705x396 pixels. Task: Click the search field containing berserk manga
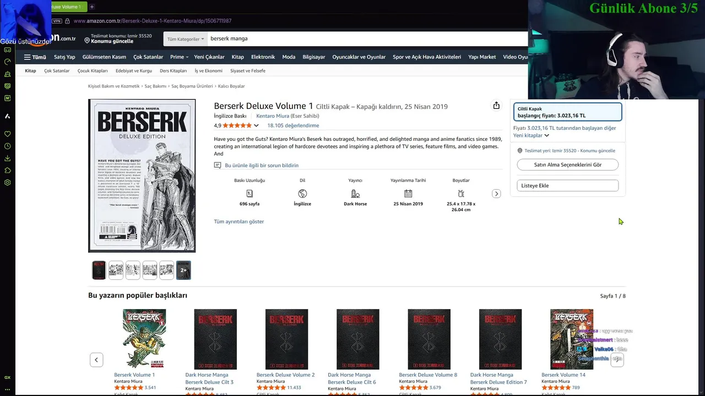(x=367, y=39)
